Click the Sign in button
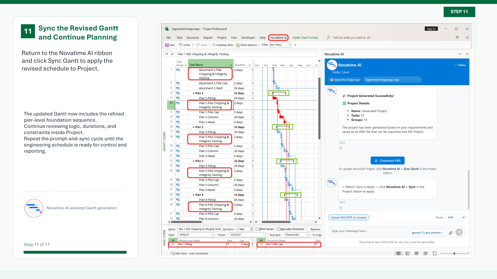The height and width of the screenshot is (279, 497). click(x=431, y=29)
